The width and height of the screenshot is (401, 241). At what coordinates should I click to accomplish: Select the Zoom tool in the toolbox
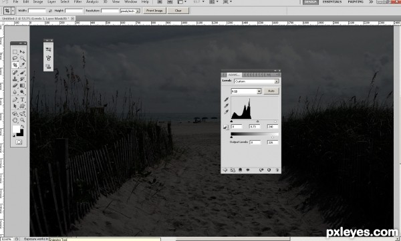point(22,120)
